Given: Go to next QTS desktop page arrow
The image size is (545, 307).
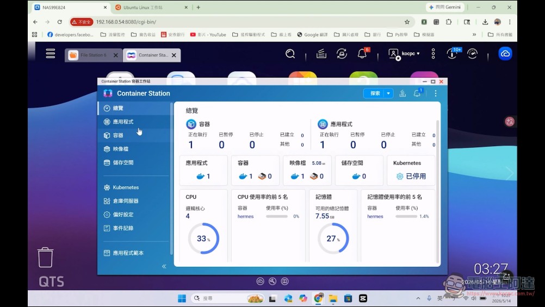Looking at the screenshot, I should [x=510, y=173].
